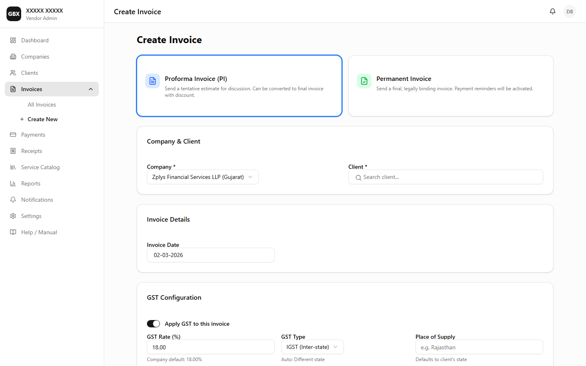Screen dimensions: 586x366
Task: Open Payments page from sidebar
Action: 52,135
